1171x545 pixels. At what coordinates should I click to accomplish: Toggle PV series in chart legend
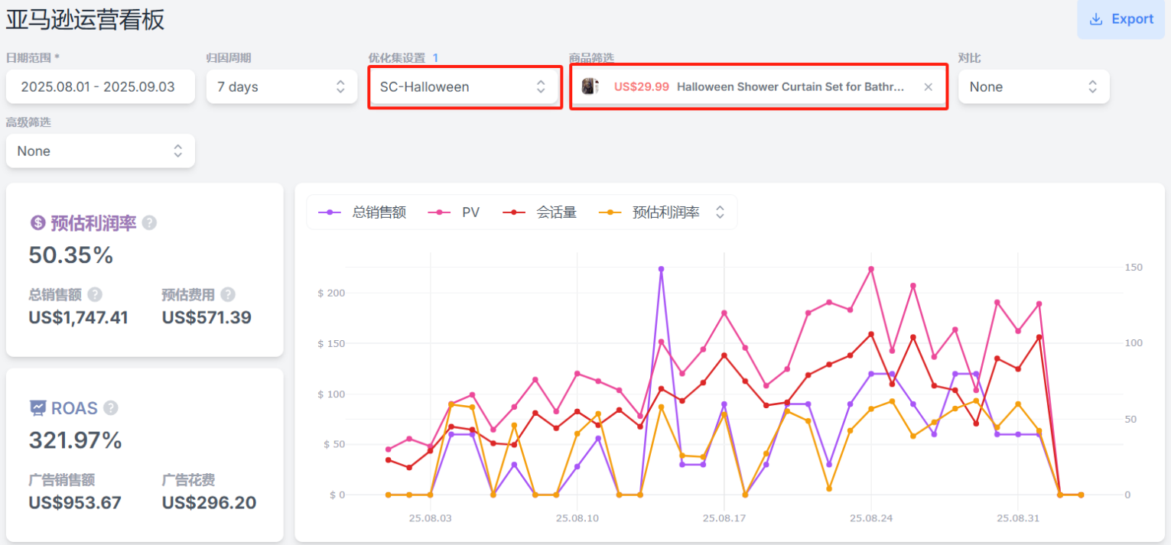pyautogui.click(x=457, y=212)
